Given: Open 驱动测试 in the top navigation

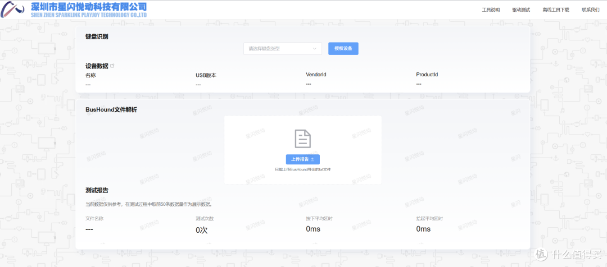Looking at the screenshot, I should click(x=521, y=10).
